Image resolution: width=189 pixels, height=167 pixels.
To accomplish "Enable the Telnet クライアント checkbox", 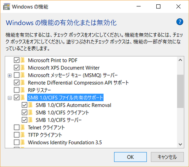I will 17,127.
